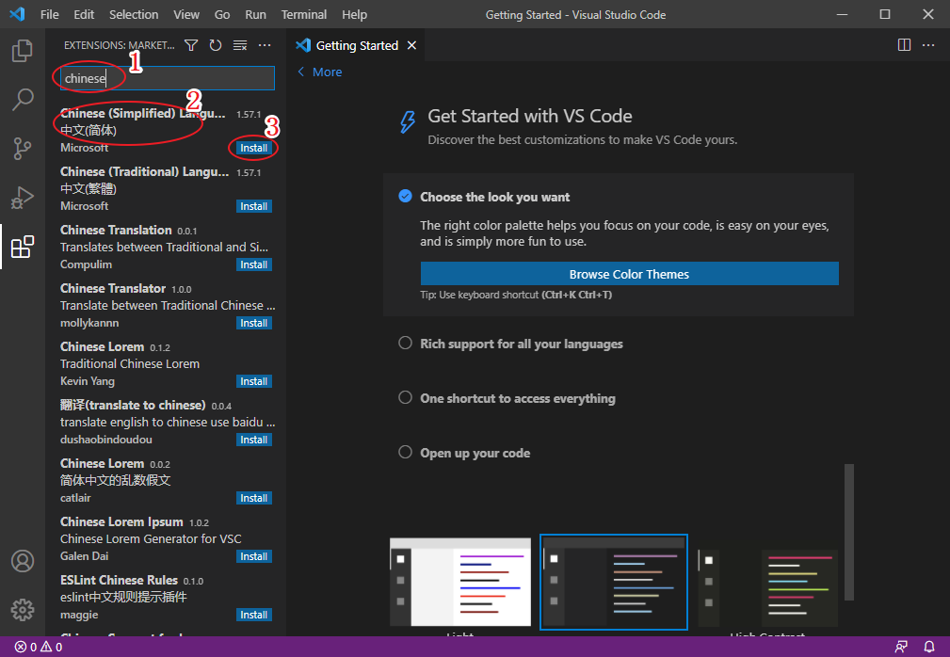
Task: Select the High Contrast theme thumbnail
Action: (767, 586)
